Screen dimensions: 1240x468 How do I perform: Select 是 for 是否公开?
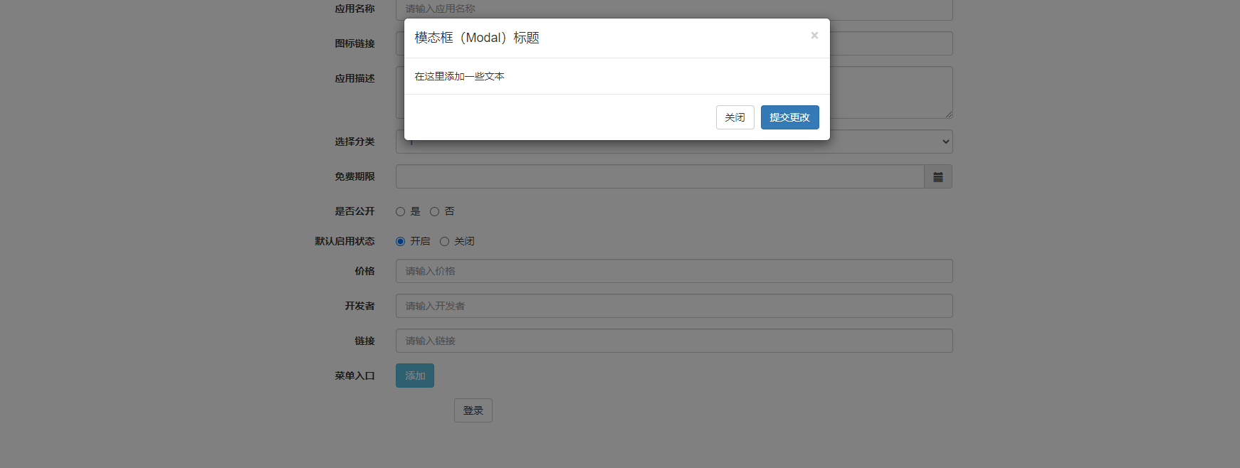(400, 212)
